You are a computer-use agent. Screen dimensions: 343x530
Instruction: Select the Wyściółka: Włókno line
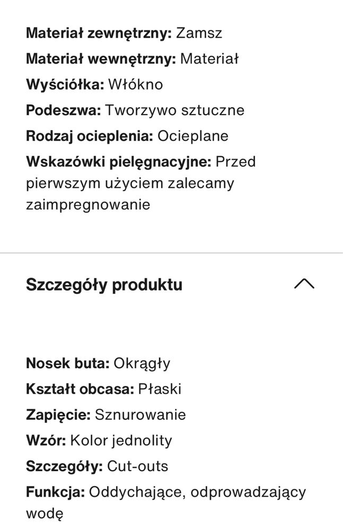(94, 84)
